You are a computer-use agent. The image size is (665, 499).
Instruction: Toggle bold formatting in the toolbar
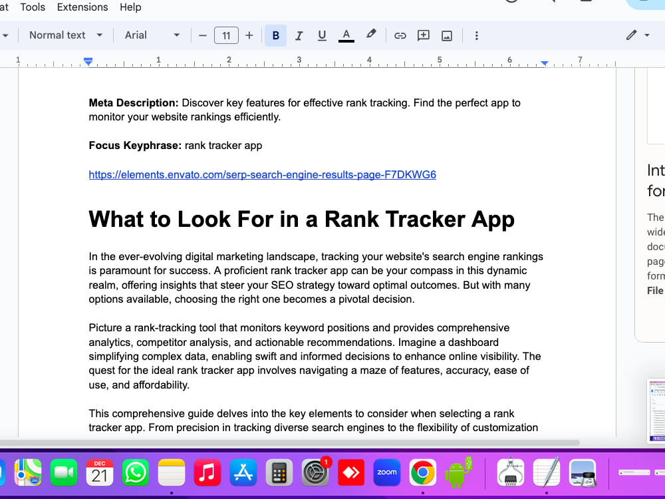pos(276,36)
